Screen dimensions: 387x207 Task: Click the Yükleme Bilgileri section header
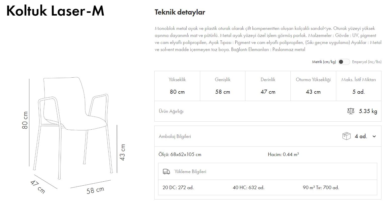[190, 172]
